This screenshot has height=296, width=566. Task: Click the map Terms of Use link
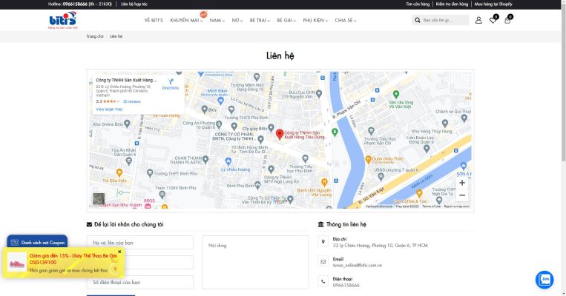(431, 206)
